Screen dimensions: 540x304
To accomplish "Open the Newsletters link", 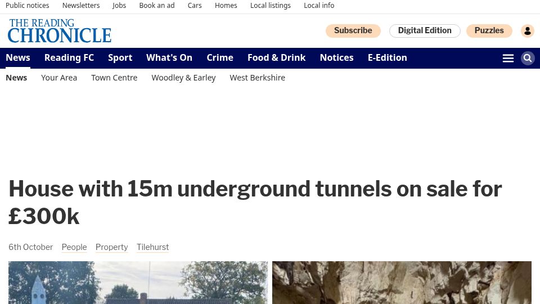I will coord(81,6).
